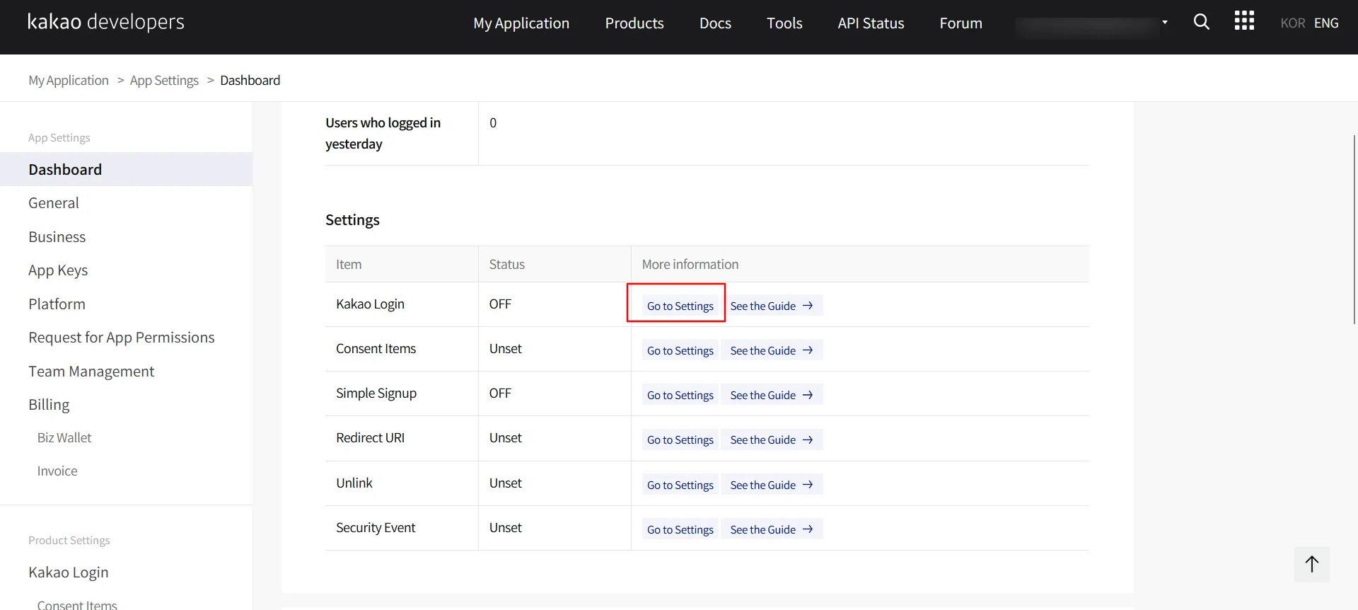Viewport: 1358px width, 610px height.
Task: Open the apps grid icon
Action: pyautogui.click(x=1244, y=21)
